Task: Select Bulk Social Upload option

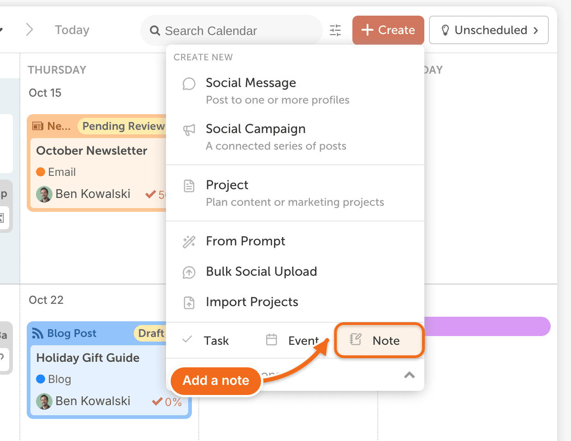Action: [x=295, y=272]
